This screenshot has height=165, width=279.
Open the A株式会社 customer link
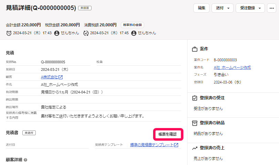[49, 77]
